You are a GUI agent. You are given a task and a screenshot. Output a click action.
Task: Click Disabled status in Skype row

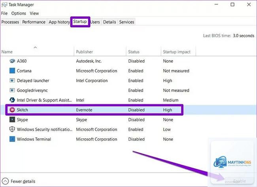coord(136,120)
